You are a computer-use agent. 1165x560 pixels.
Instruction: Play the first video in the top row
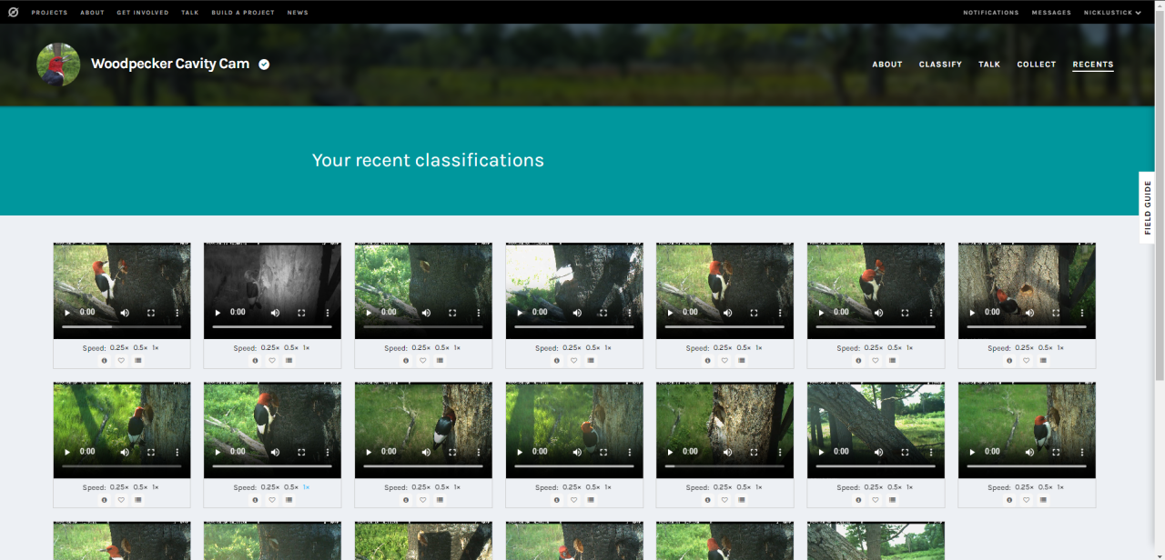(x=66, y=312)
